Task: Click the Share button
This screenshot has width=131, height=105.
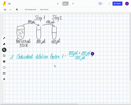Action: coord(117,4)
